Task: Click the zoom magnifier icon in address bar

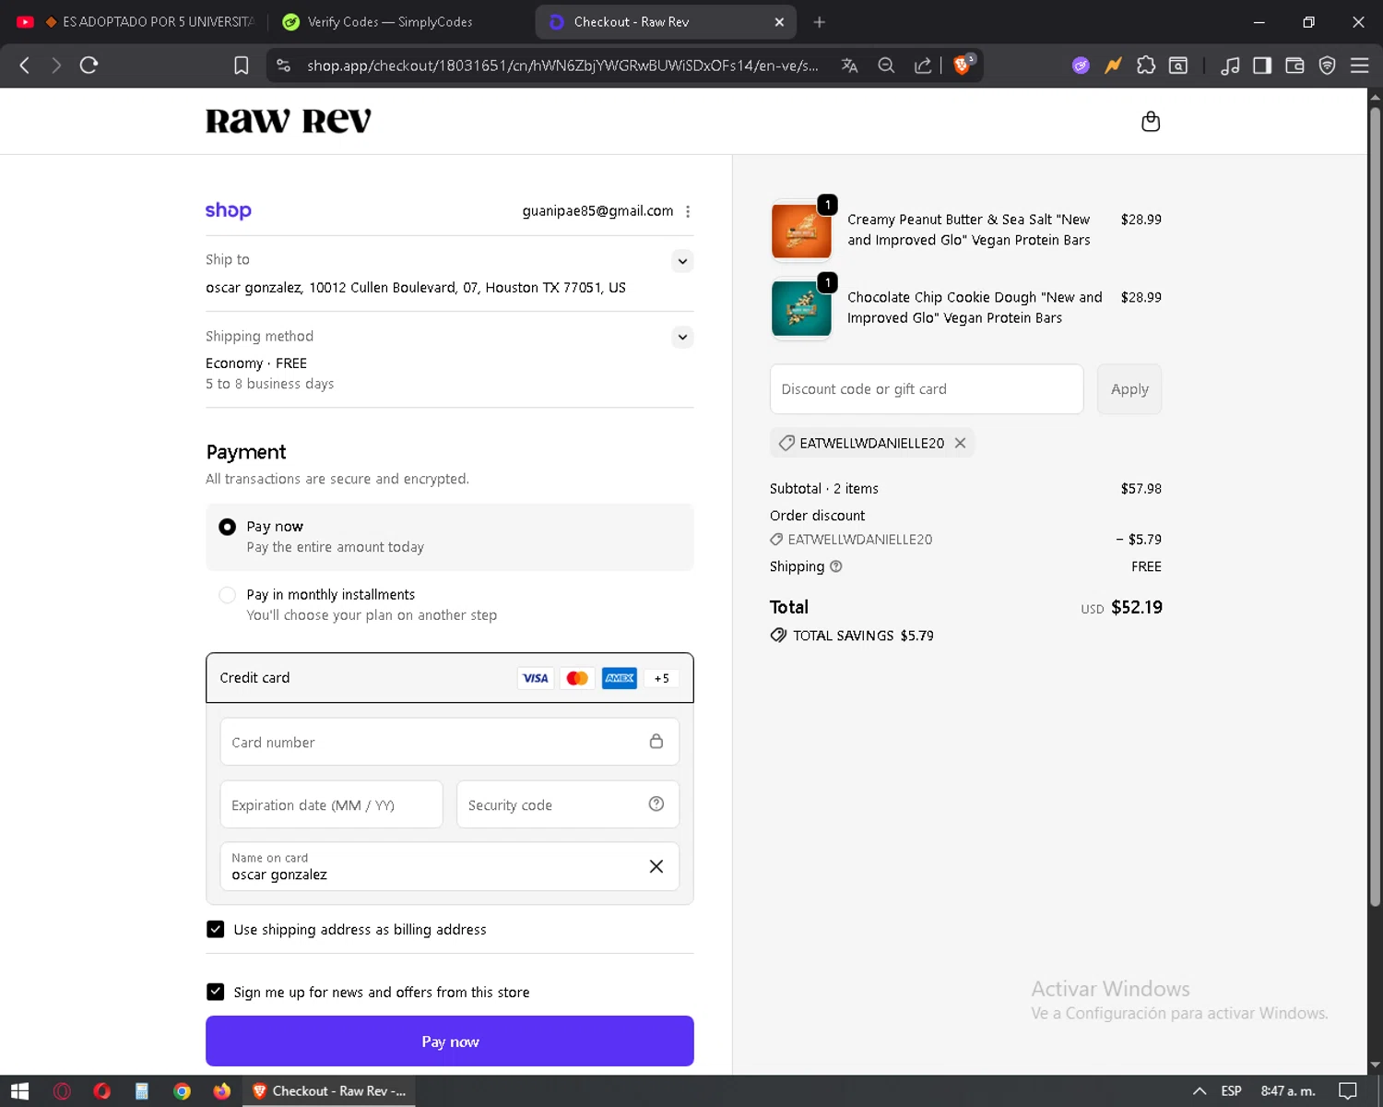Action: (x=886, y=65)
